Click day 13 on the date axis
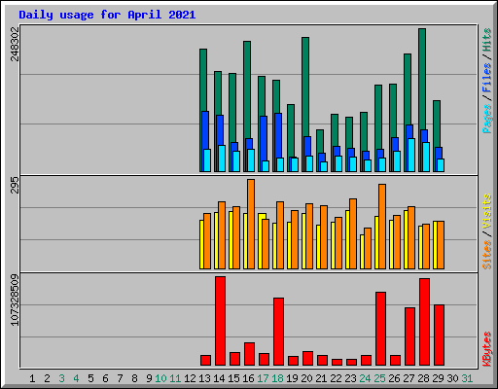Image resolution: width=498 pixels, height=389 pixels. click(204, 378)
